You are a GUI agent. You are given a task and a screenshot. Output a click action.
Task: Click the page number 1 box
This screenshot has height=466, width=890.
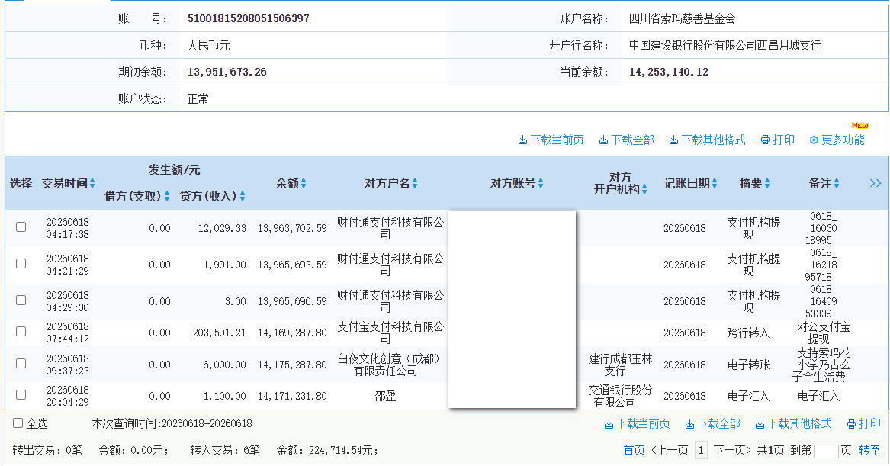point(701,451)
